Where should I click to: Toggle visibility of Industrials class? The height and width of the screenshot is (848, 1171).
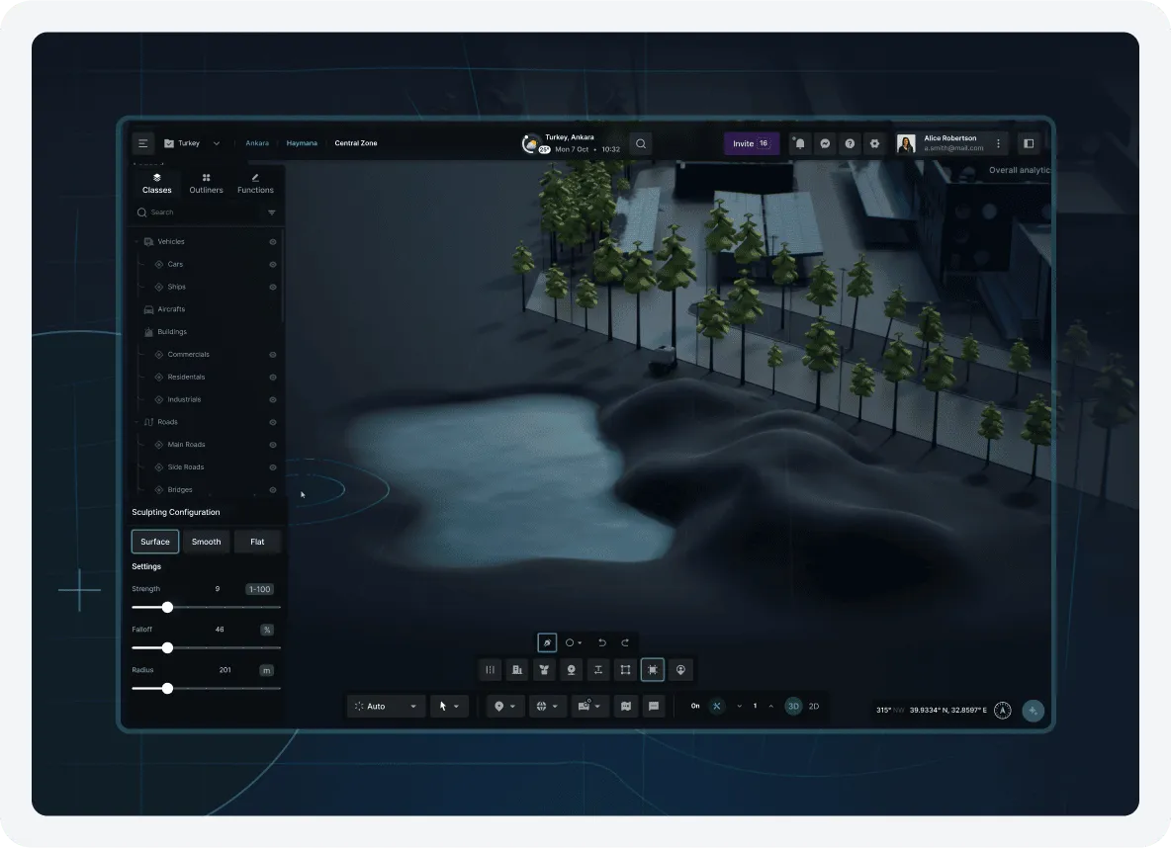point(273,399)
